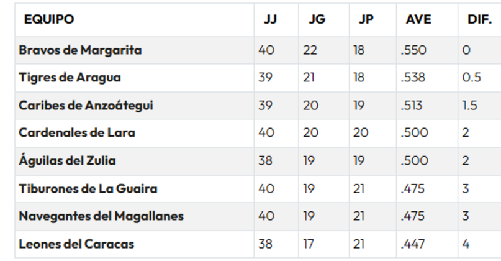Select Leones del Caracas row

(76, 244)
